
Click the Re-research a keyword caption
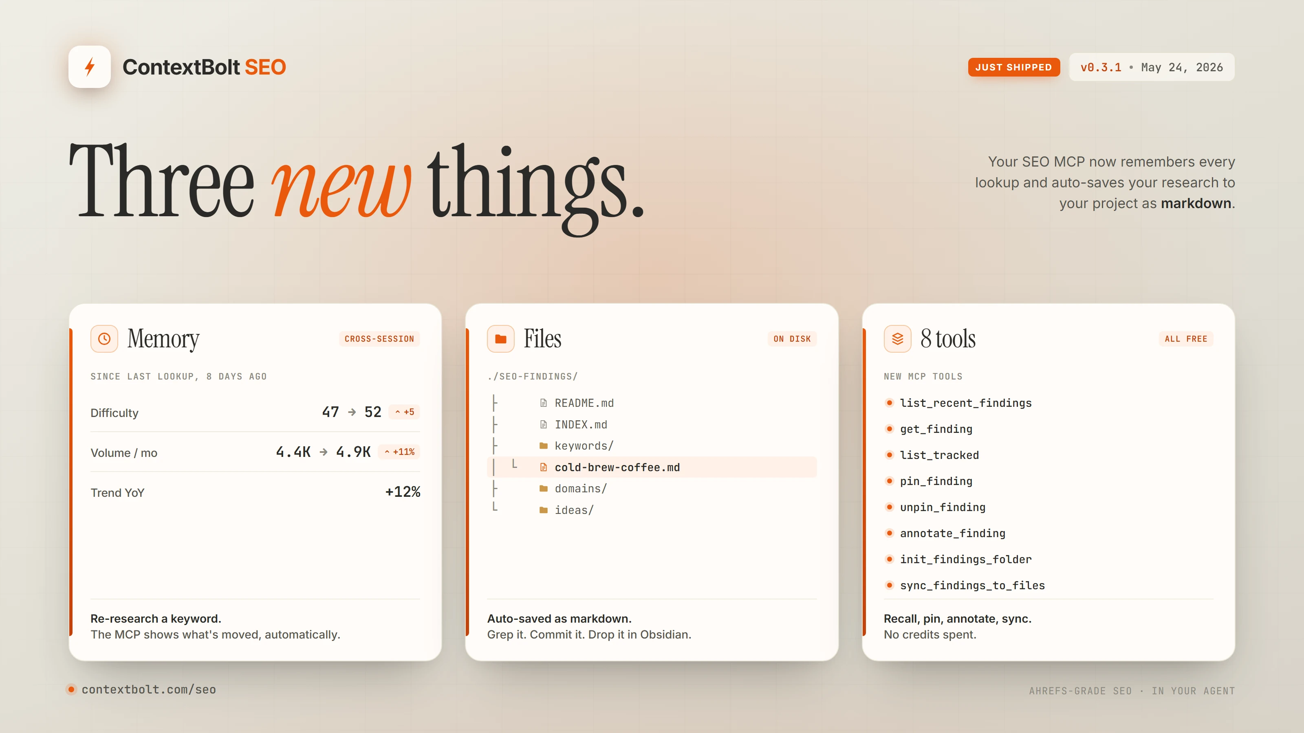tap(156, 619)
